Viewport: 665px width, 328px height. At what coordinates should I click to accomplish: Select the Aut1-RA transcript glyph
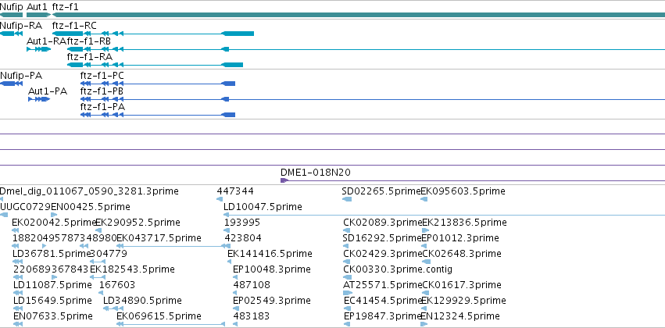(x=38, y=49)
